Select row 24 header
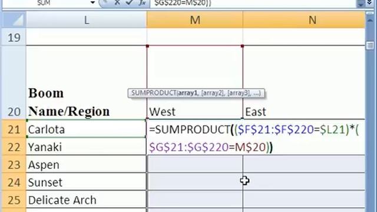Viewport: 377px width, 212px height. click(x=14, y=182)
